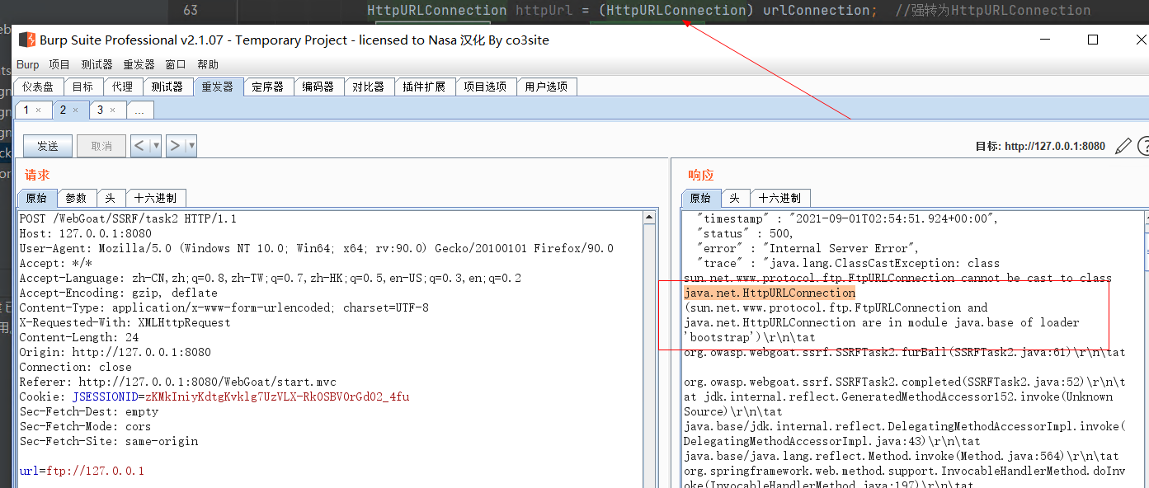Open the 帮助 menu
Image resolution: width=1149 pixels, height=488 pixels.
(x=208, y=64)
